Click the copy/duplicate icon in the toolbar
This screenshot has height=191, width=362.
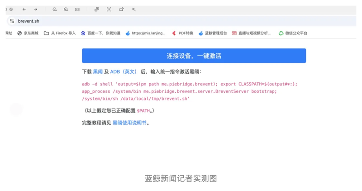pos(96,10)
